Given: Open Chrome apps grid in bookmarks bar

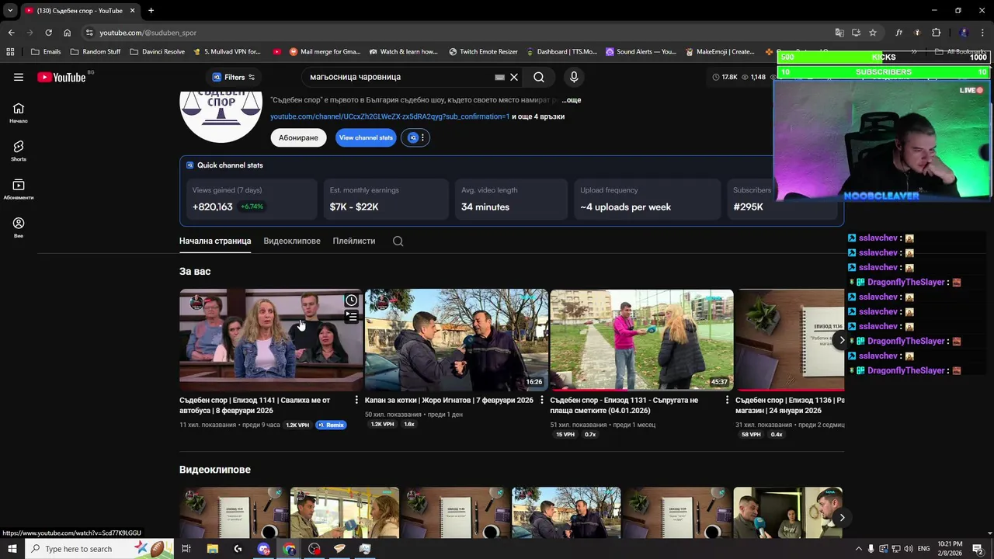Looking at the screenshot, I should point(10,51).
